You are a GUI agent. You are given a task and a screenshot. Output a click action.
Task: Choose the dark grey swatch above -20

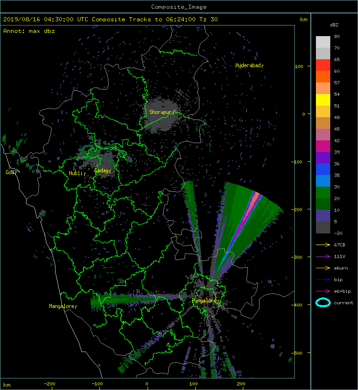coord(323,227)
